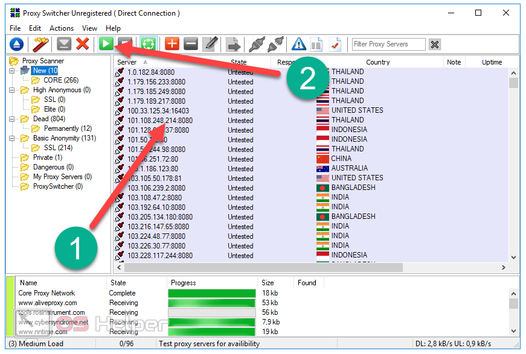The height and width of the screenshot is (354, 526).
Task: Click the blue download proxy list icon
Action: click(x=17, y=44)
